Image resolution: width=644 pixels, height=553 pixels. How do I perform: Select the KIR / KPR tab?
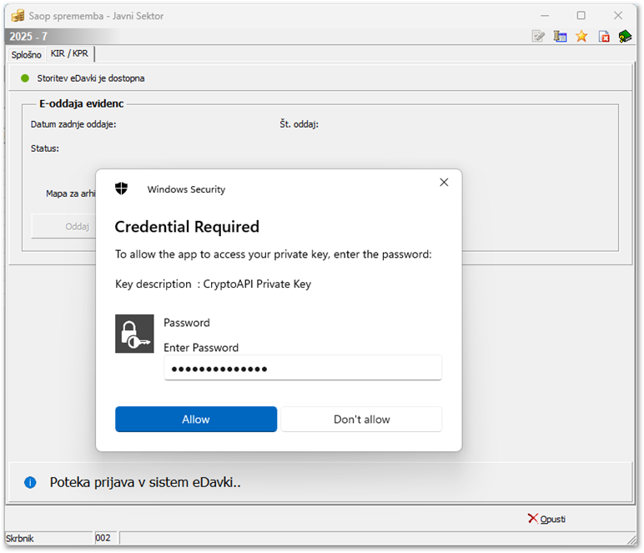pyautogui.click(x=69, y=53)
